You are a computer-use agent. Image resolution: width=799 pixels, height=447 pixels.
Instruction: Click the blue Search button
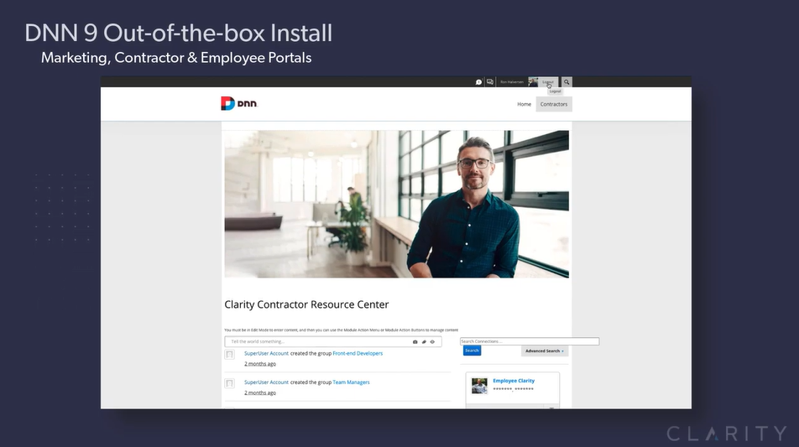pos(472,351)
